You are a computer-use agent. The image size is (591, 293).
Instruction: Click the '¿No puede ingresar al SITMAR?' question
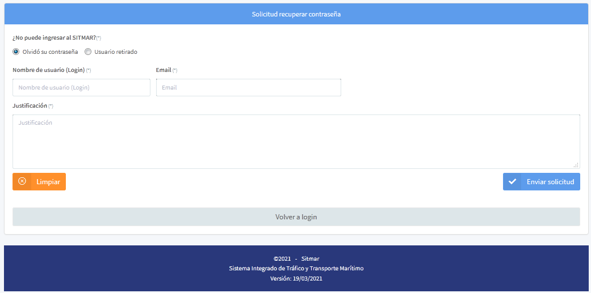(54, 37)
